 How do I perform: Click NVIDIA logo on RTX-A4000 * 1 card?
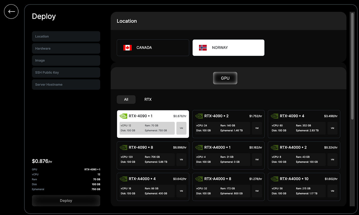[x=199, y=148]
